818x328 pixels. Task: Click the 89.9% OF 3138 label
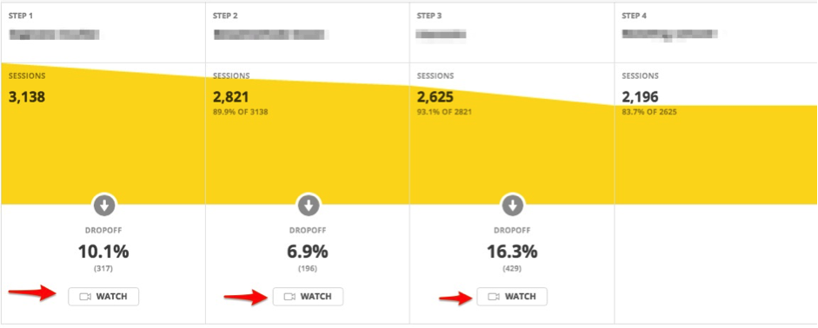(241, 112)
